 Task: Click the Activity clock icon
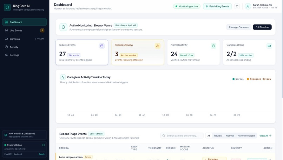coord(6,47)
